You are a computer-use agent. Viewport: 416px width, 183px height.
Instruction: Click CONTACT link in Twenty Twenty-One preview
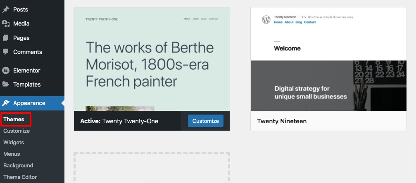coord(213,19)
